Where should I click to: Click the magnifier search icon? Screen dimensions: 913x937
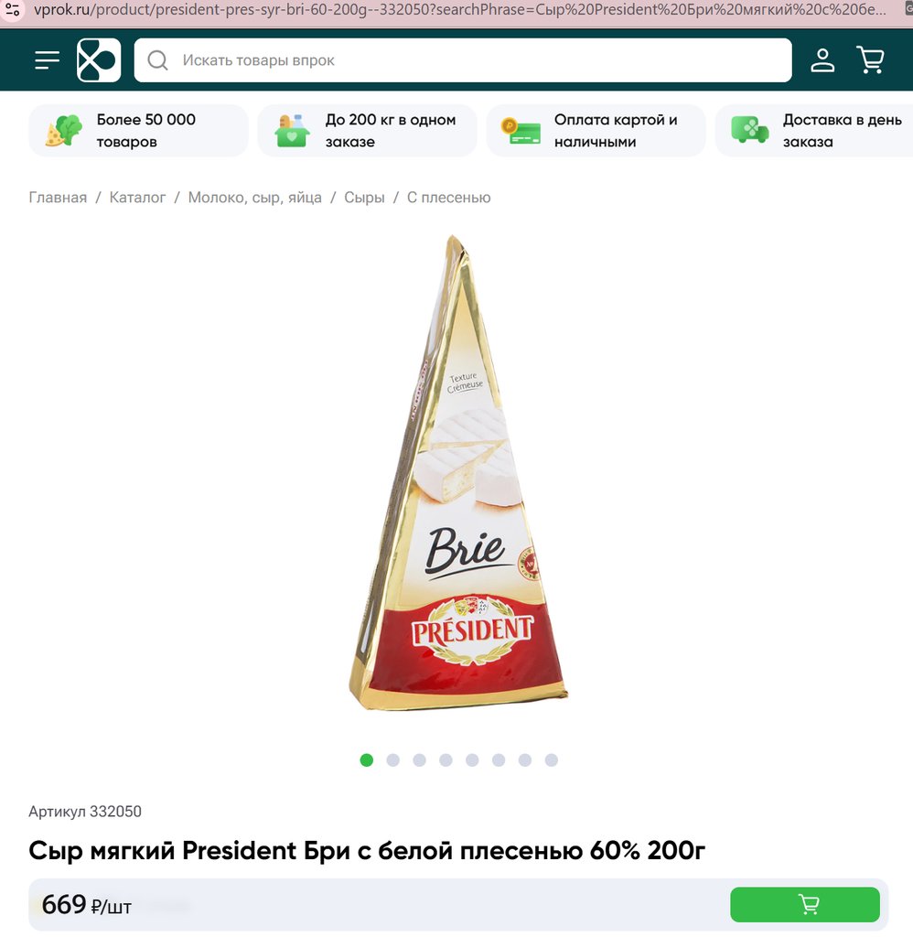point(157,60)
